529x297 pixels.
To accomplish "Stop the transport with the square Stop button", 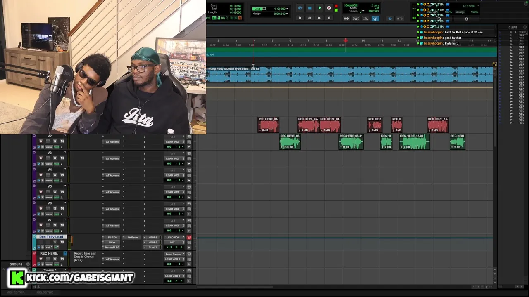I will click(310, 8).
